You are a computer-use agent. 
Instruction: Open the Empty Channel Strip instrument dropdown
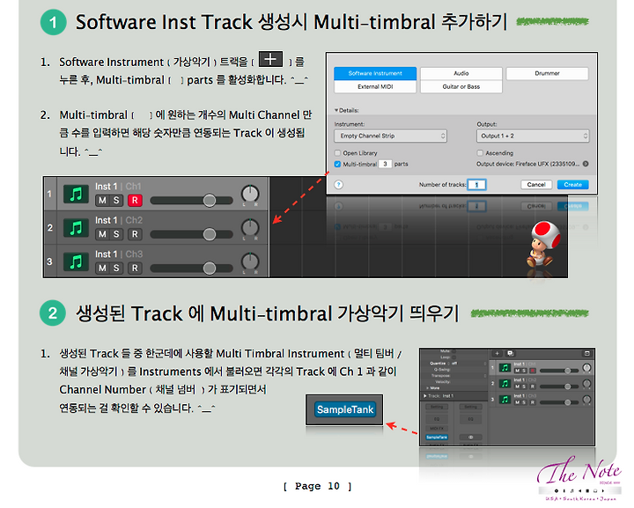391,136
